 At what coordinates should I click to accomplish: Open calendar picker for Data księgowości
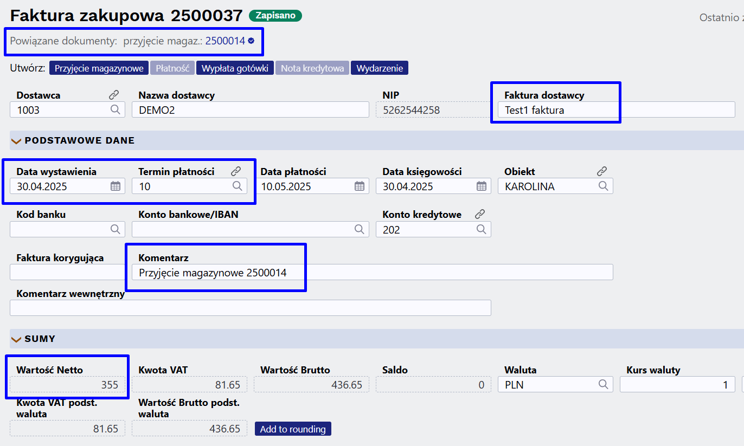[482, 186]
